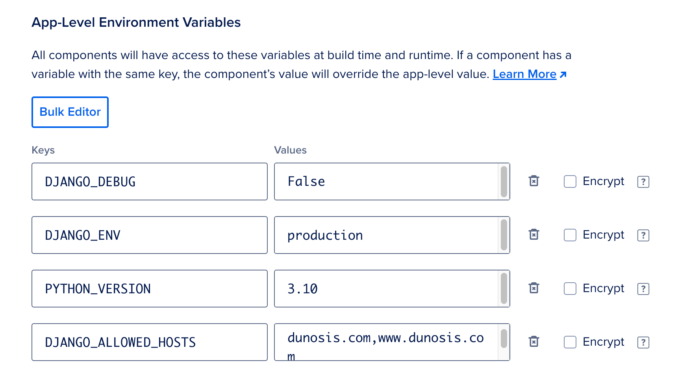Click the DJANGO_DEBUG key field
This screenshot has width=678, height=374.
[150, 181]
